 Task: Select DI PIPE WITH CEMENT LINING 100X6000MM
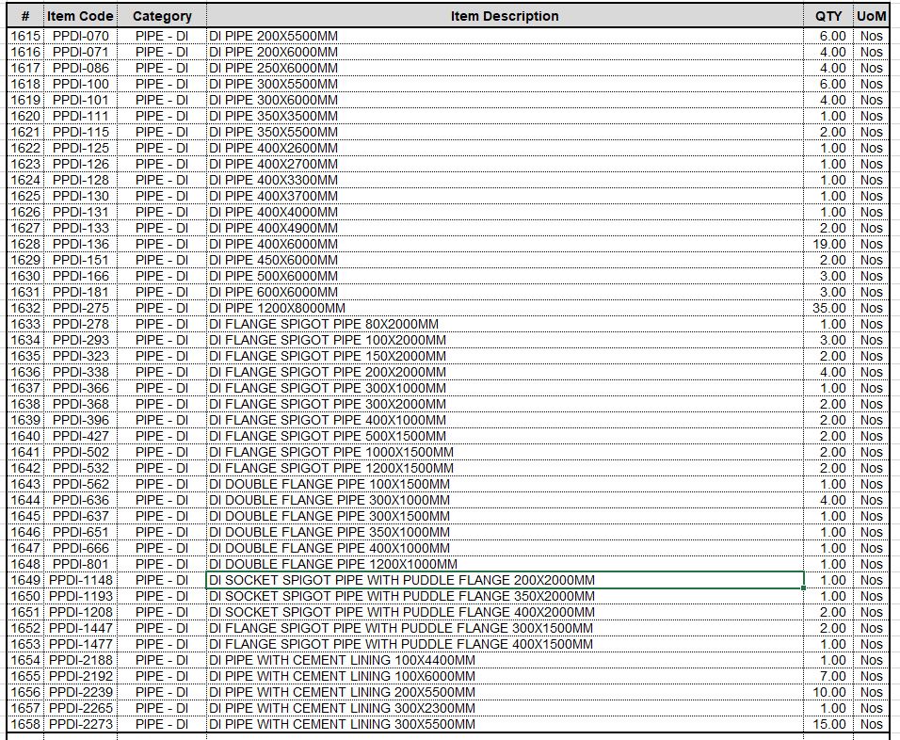click(x=342, y=676)
